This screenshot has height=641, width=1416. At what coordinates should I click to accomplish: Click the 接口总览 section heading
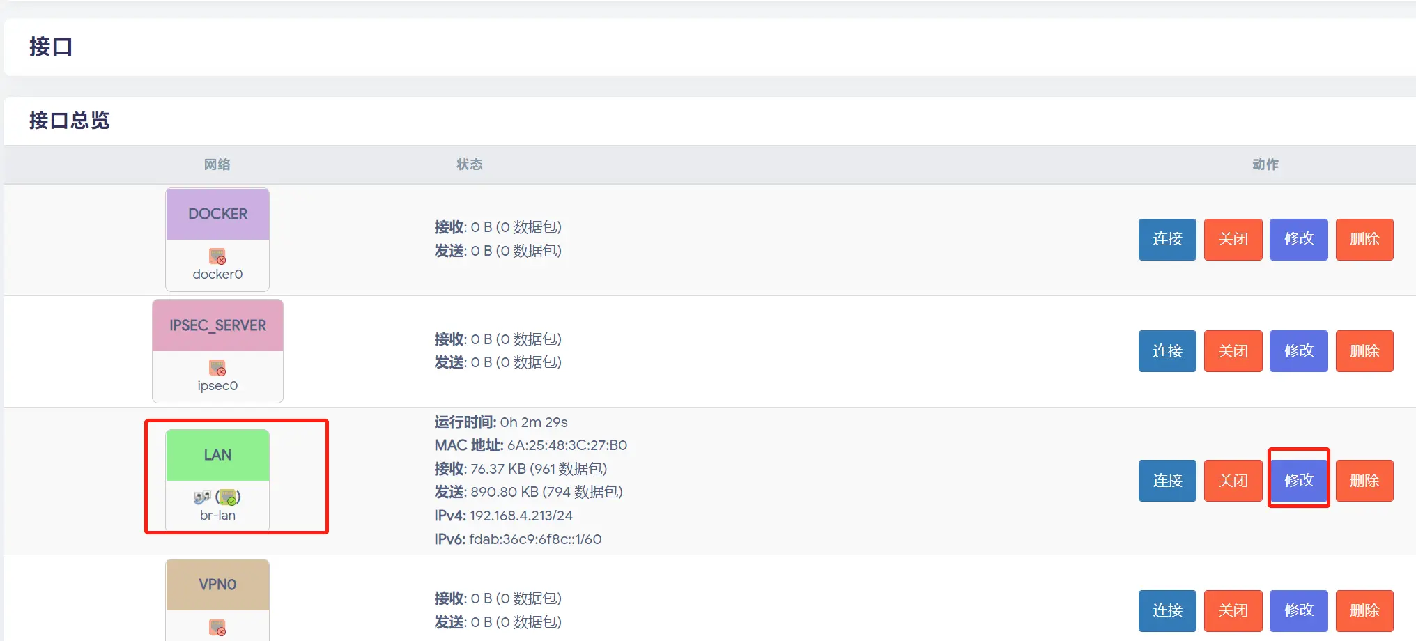coord(69,121)
